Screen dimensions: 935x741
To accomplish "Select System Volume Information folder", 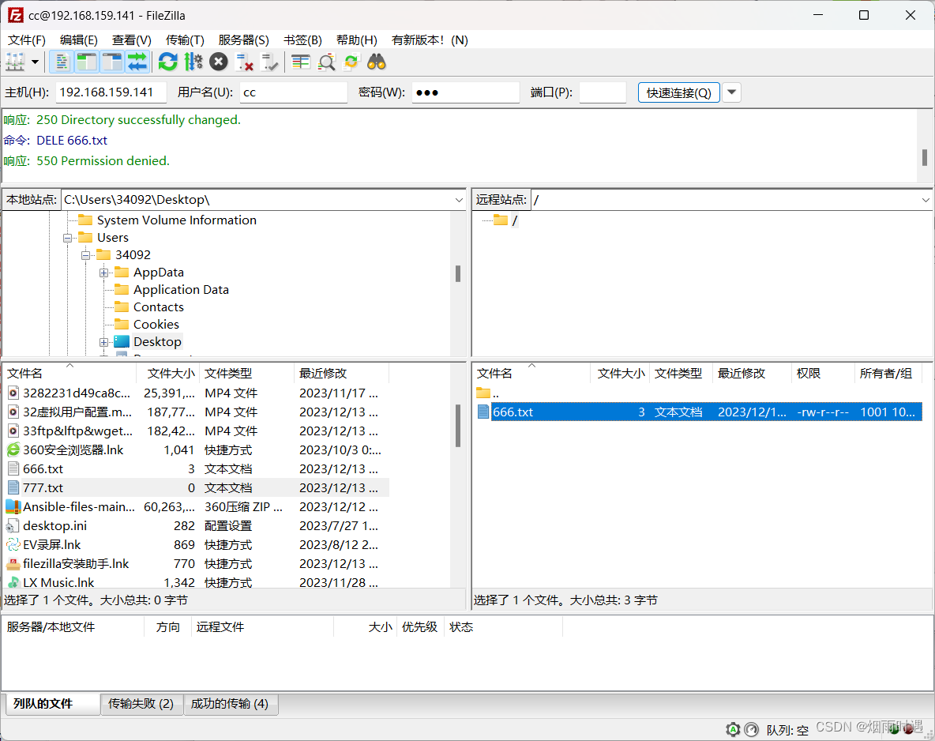I will point(177,220).
